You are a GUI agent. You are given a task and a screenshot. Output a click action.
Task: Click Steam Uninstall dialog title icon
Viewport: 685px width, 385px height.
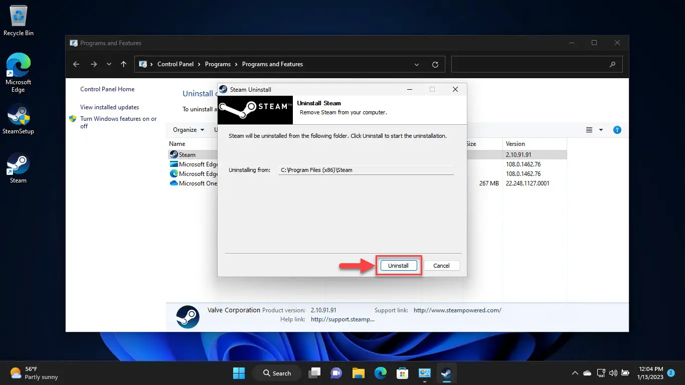224,89
